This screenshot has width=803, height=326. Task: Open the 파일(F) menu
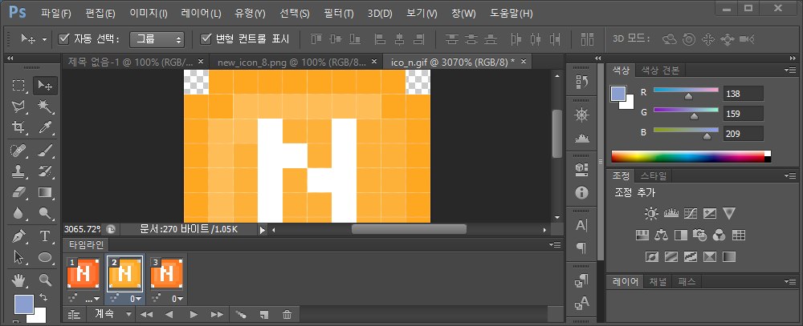56,14
